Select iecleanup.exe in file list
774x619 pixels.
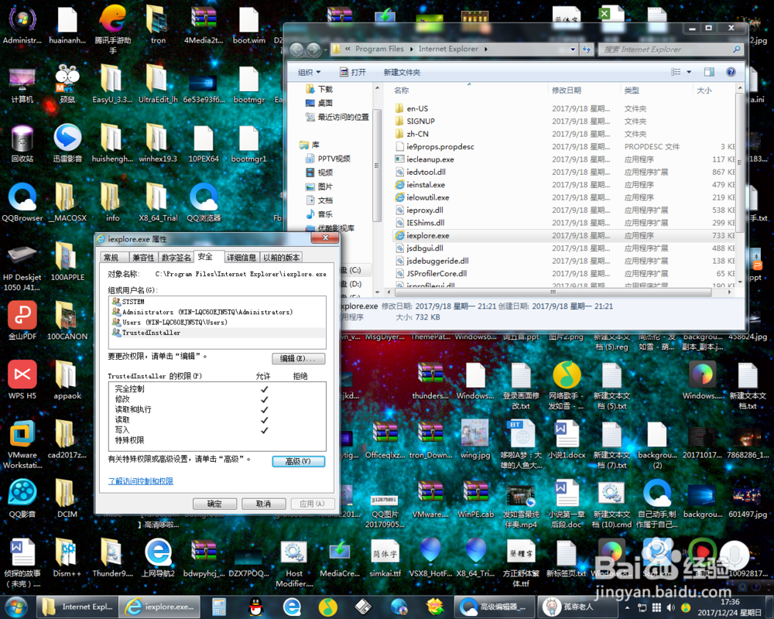564,159
